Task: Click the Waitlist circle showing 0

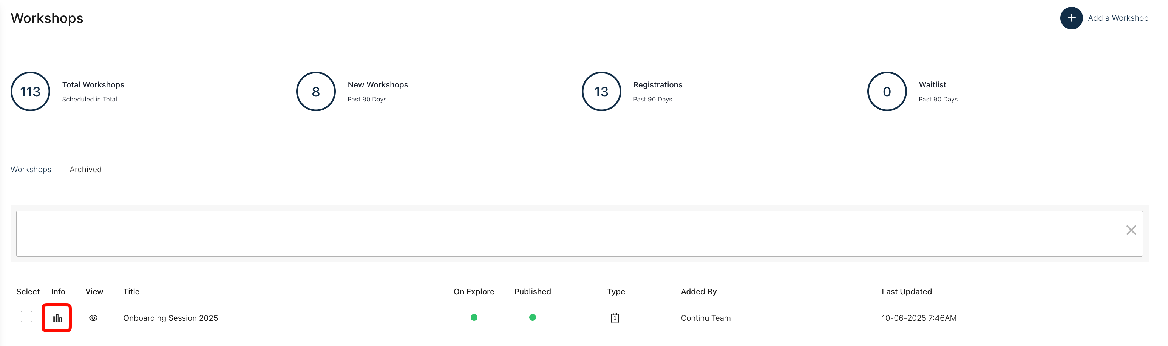Action: pos(887,92)
